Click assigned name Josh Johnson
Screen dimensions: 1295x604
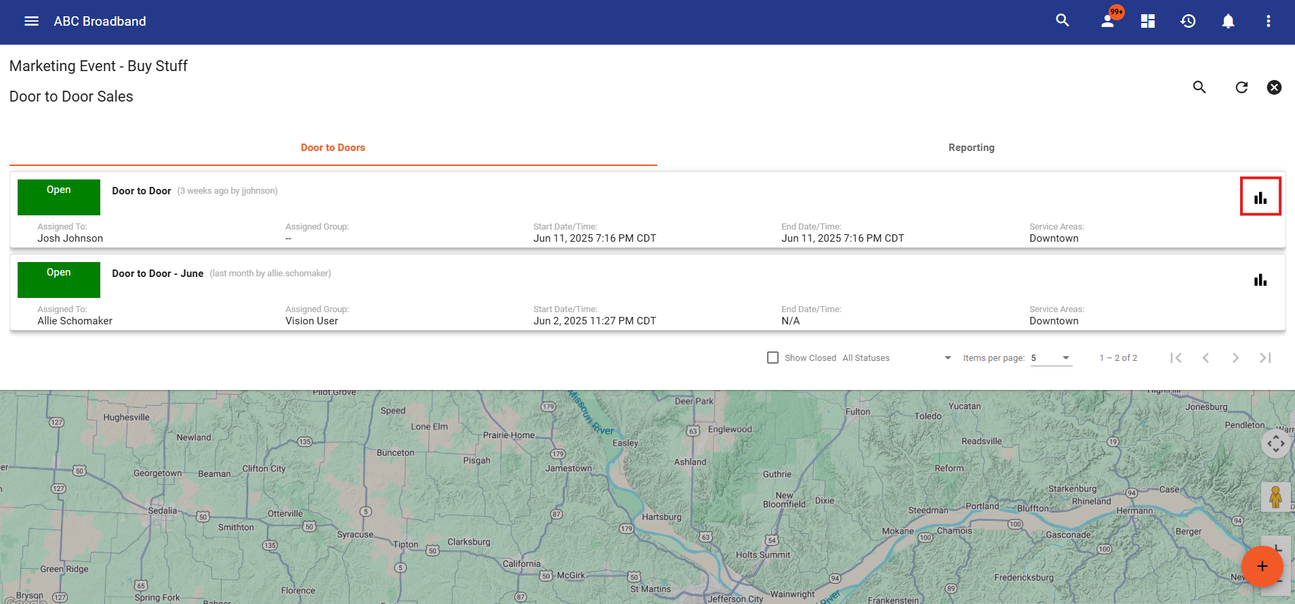point(70,238)
